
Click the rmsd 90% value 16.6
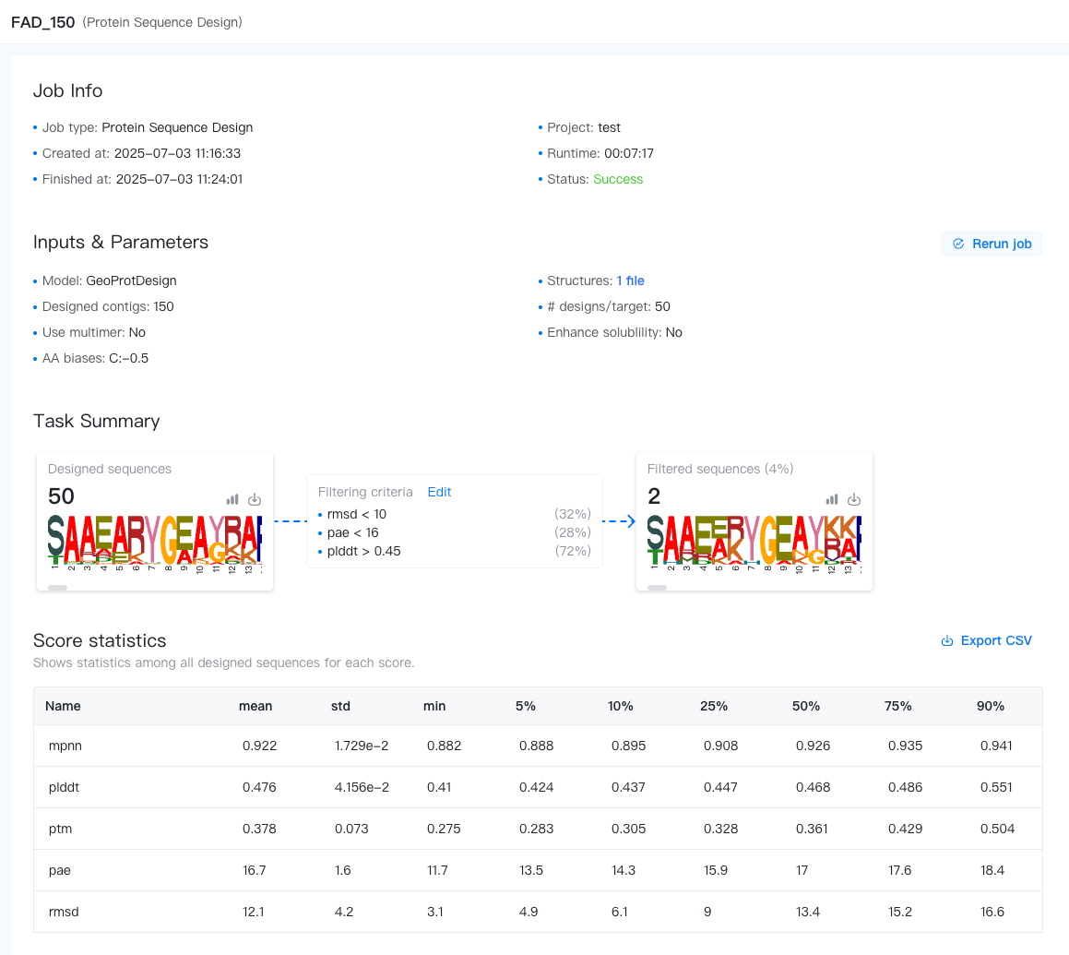[992, 912]
